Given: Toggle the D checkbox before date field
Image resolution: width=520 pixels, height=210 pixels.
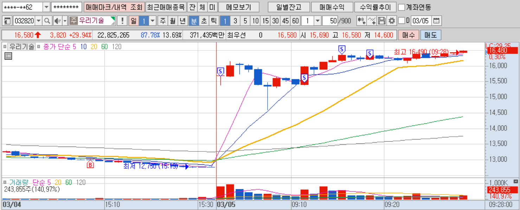Looking at the screenshot, I should pyautogui.click(x=402, y=21).
